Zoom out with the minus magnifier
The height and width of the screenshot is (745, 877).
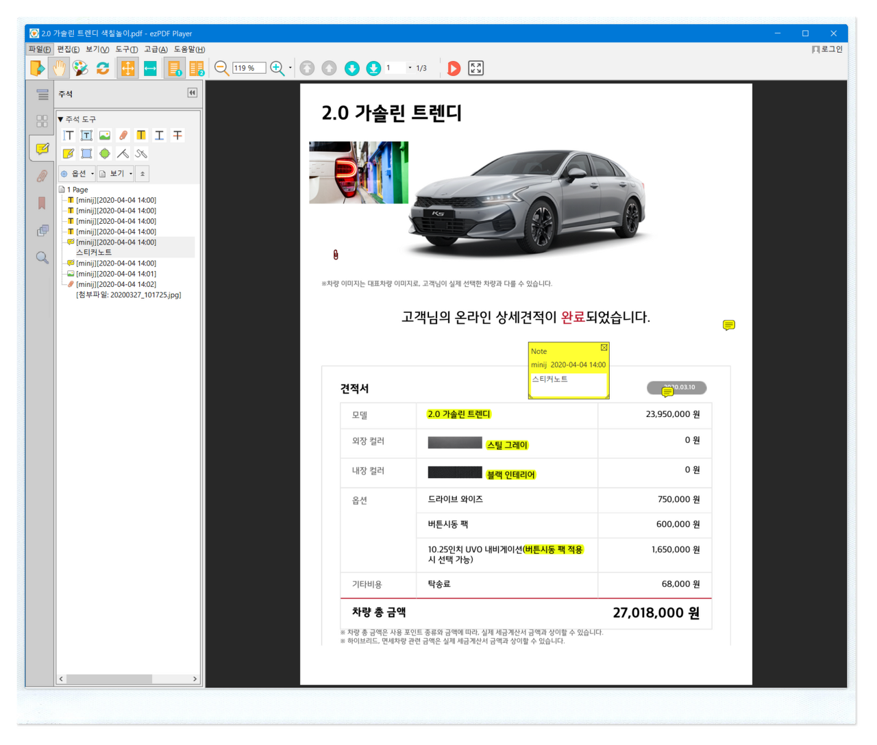tap(221, 68)
